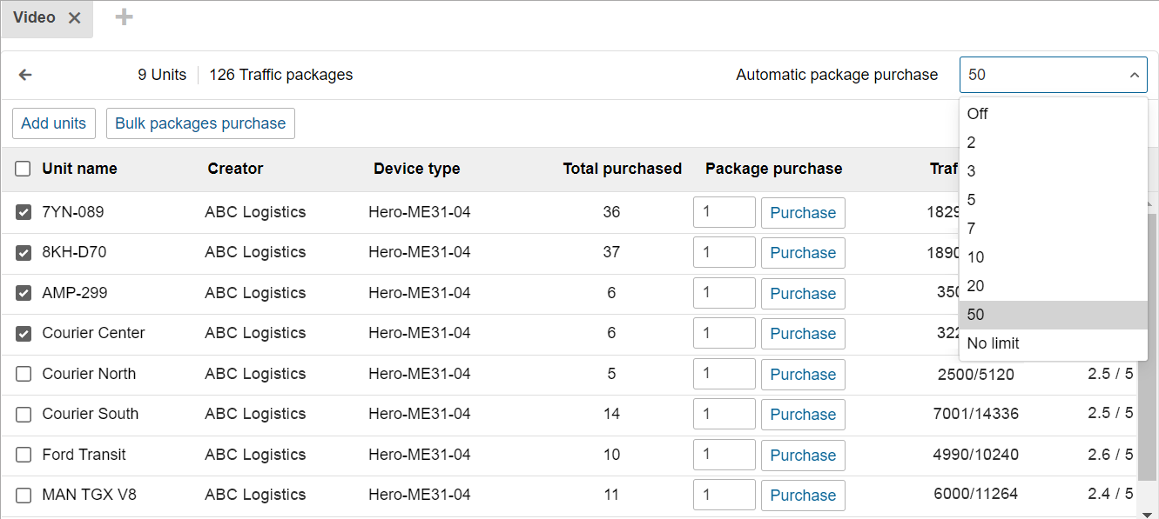The width and height of the screenshot is (1159, 519).
Task: Enable the MAN TGX V8 checkbox
Action: coord(23,495)
